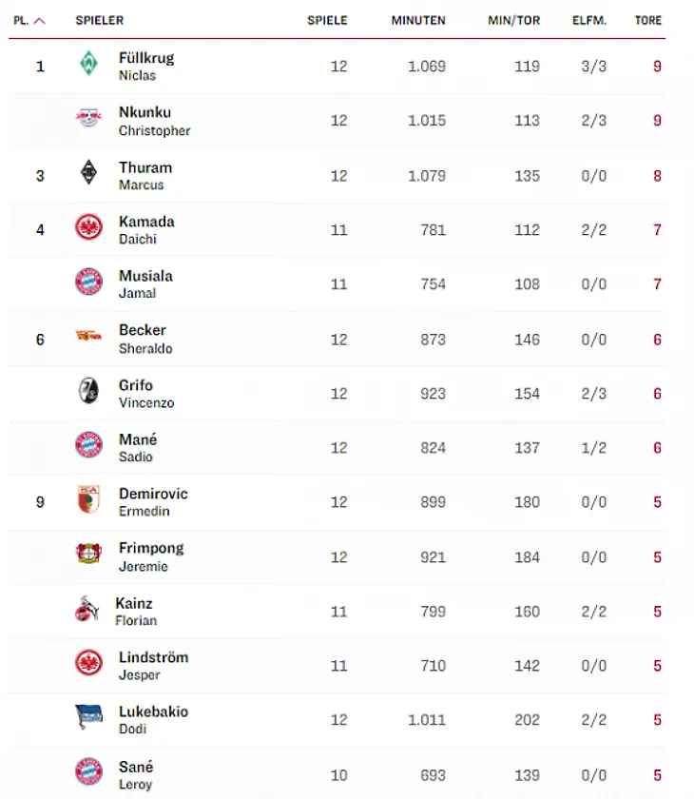Click the FC Augsburg crest beside Demirovic

88,498
